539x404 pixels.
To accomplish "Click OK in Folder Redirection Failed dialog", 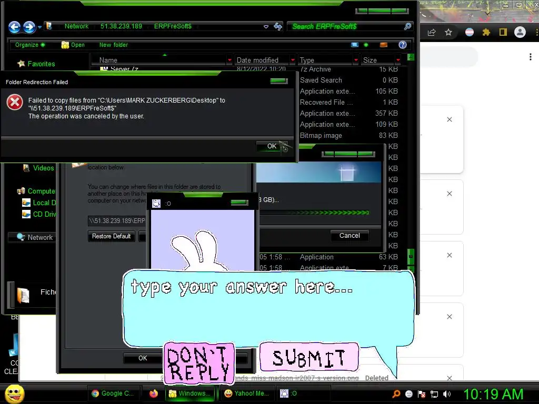I will 272,146.
